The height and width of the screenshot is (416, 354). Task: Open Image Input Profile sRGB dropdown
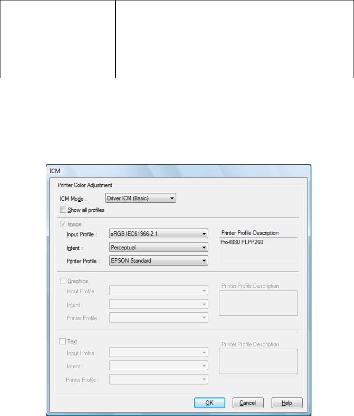point(158,234)
